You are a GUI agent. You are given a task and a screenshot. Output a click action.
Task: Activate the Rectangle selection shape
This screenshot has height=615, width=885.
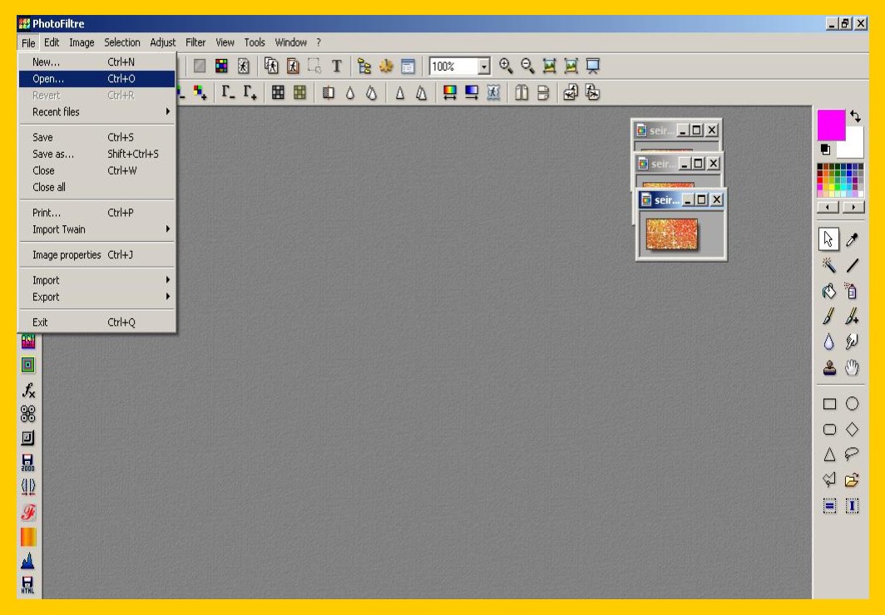(x=829, y=404)
